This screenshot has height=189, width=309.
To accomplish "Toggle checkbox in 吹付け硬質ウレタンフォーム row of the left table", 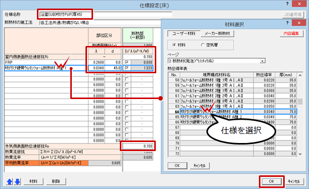I will (127, 68).
